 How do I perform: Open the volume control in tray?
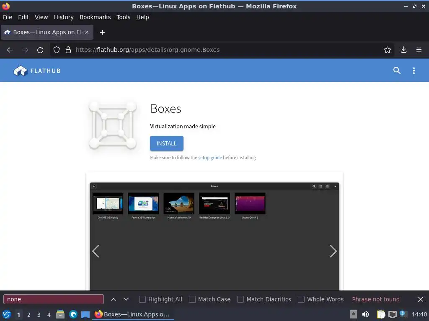point(365,315)
